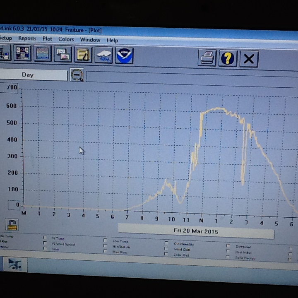The height and width of the screenshot is (298, 298).
Task: Click the printer icon to print plot
Action: point(207,58)
